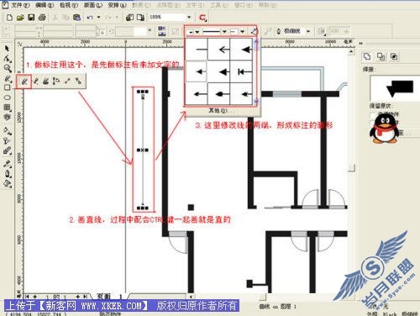
Task: Click the Weld icon in shaping docker
Action: coord(367,56)
